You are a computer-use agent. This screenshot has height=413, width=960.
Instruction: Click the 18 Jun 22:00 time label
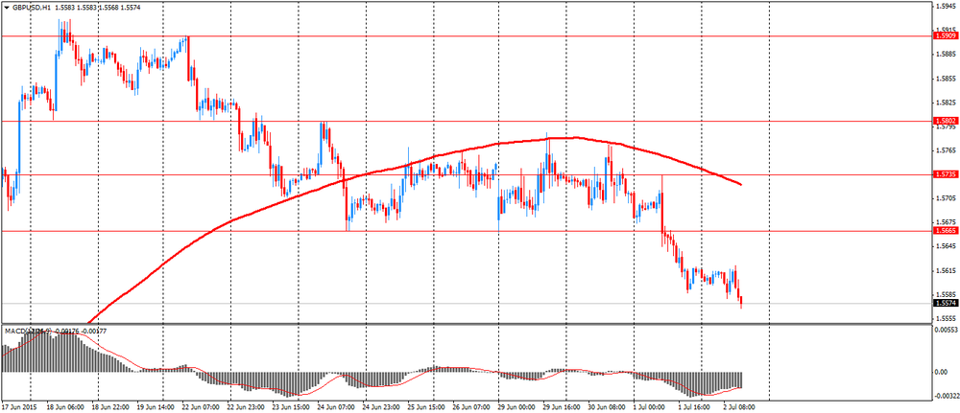pos(109,406)
